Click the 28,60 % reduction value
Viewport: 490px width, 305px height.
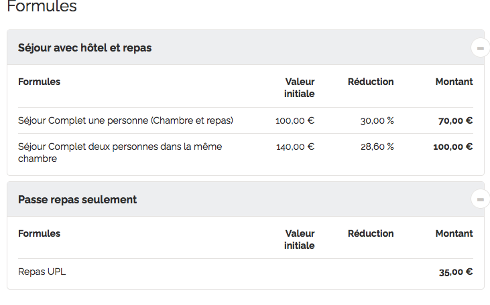(377, 146)
